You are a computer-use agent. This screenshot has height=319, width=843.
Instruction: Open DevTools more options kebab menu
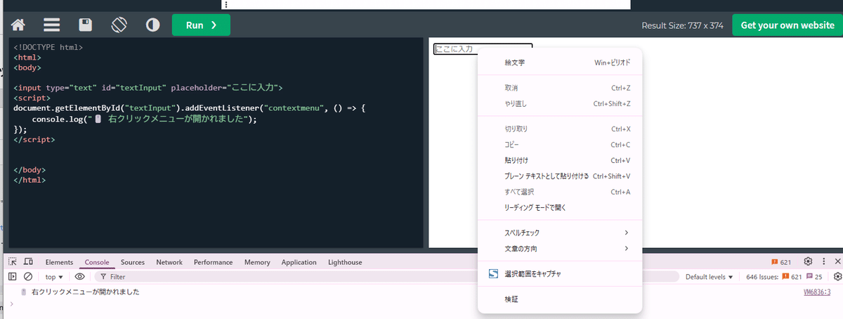(824, 261)
